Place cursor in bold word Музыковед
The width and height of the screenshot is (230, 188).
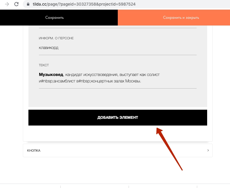point(51,74)
